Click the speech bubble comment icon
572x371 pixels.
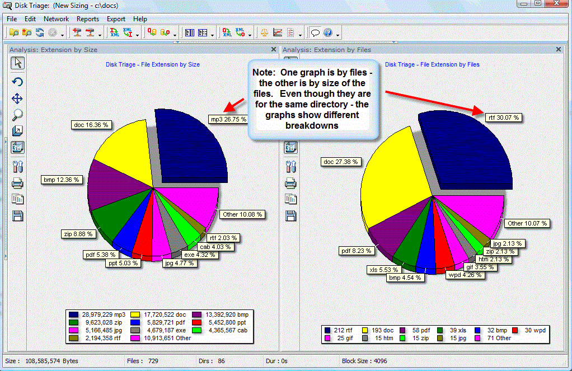click(314, 32)
